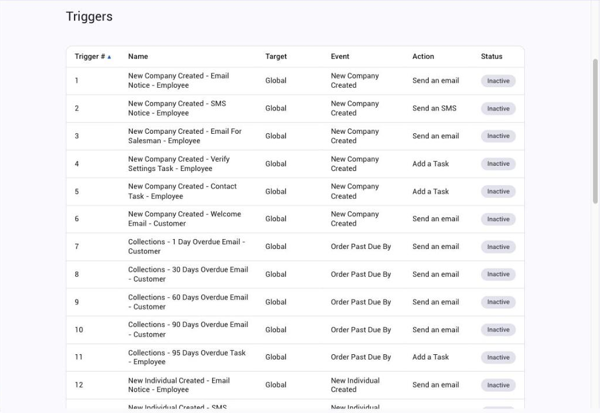Click the page's vertical scrollbar thumb
The width and height of the screenshot is (600, 413).
tap(595, 131)
